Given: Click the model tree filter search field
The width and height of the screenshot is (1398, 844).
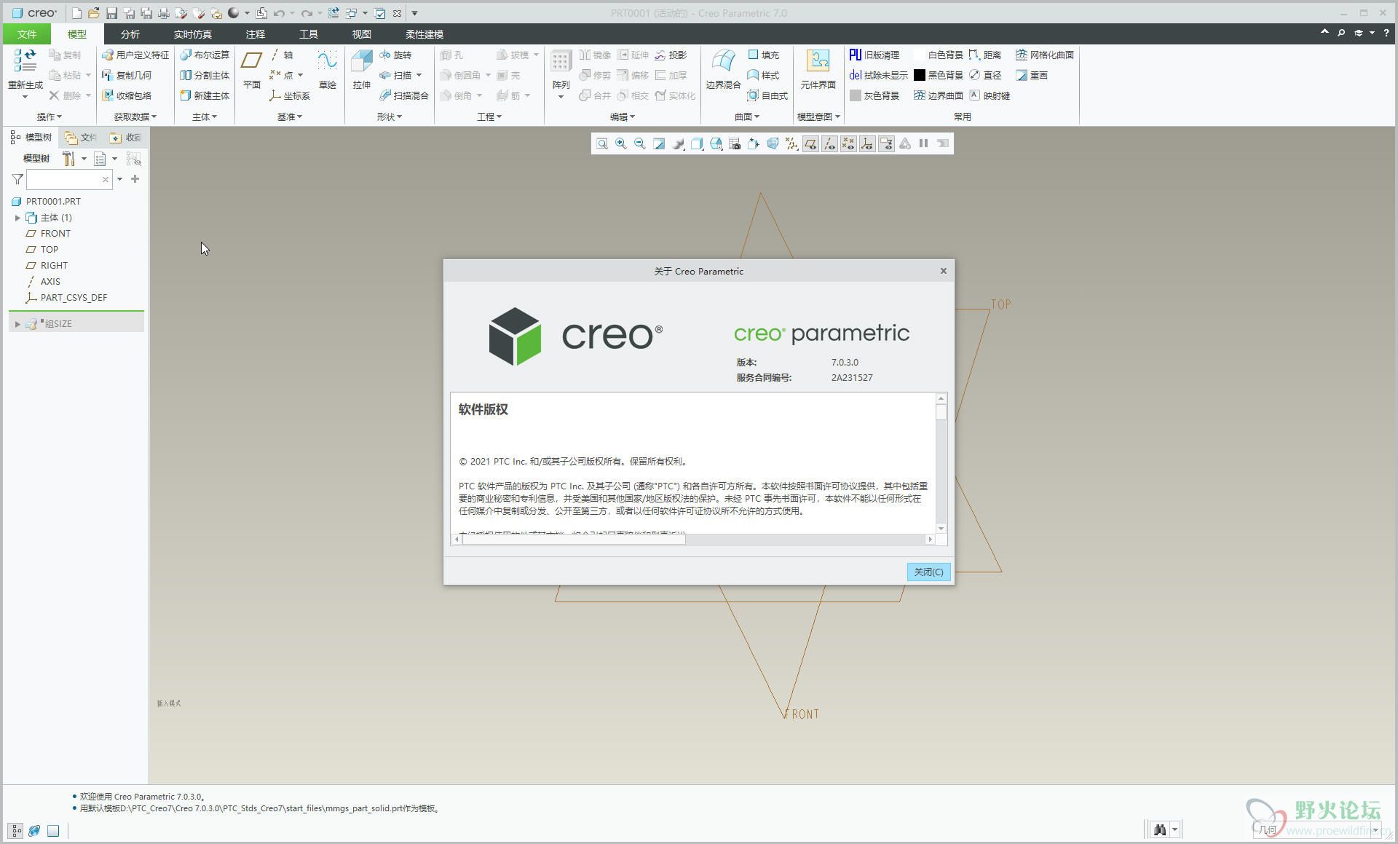Looking at the screenshot, I should click(69, 179).
